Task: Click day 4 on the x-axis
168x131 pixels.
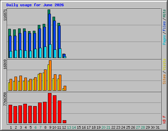Action: click(x=26, y=127)
